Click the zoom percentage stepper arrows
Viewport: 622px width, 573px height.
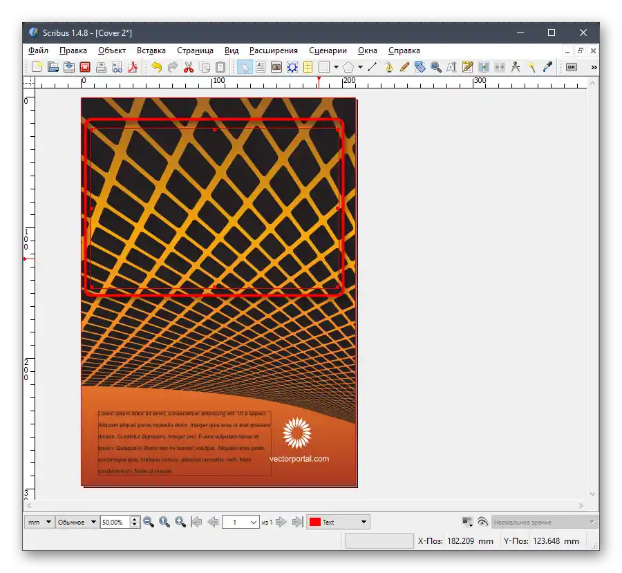click(x=135, y=522)
